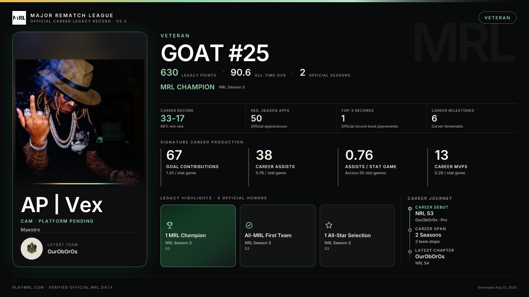The image size is (529, 297).
Task: Click the 90.6 all-time OVR value
Action: tap(241, 73)
